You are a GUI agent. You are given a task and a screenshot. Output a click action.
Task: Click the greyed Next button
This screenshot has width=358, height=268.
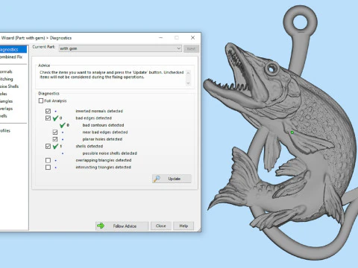(x=191, y=48)
